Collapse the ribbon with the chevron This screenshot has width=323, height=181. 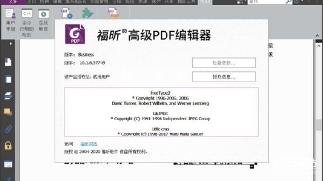tap(317, 36)
